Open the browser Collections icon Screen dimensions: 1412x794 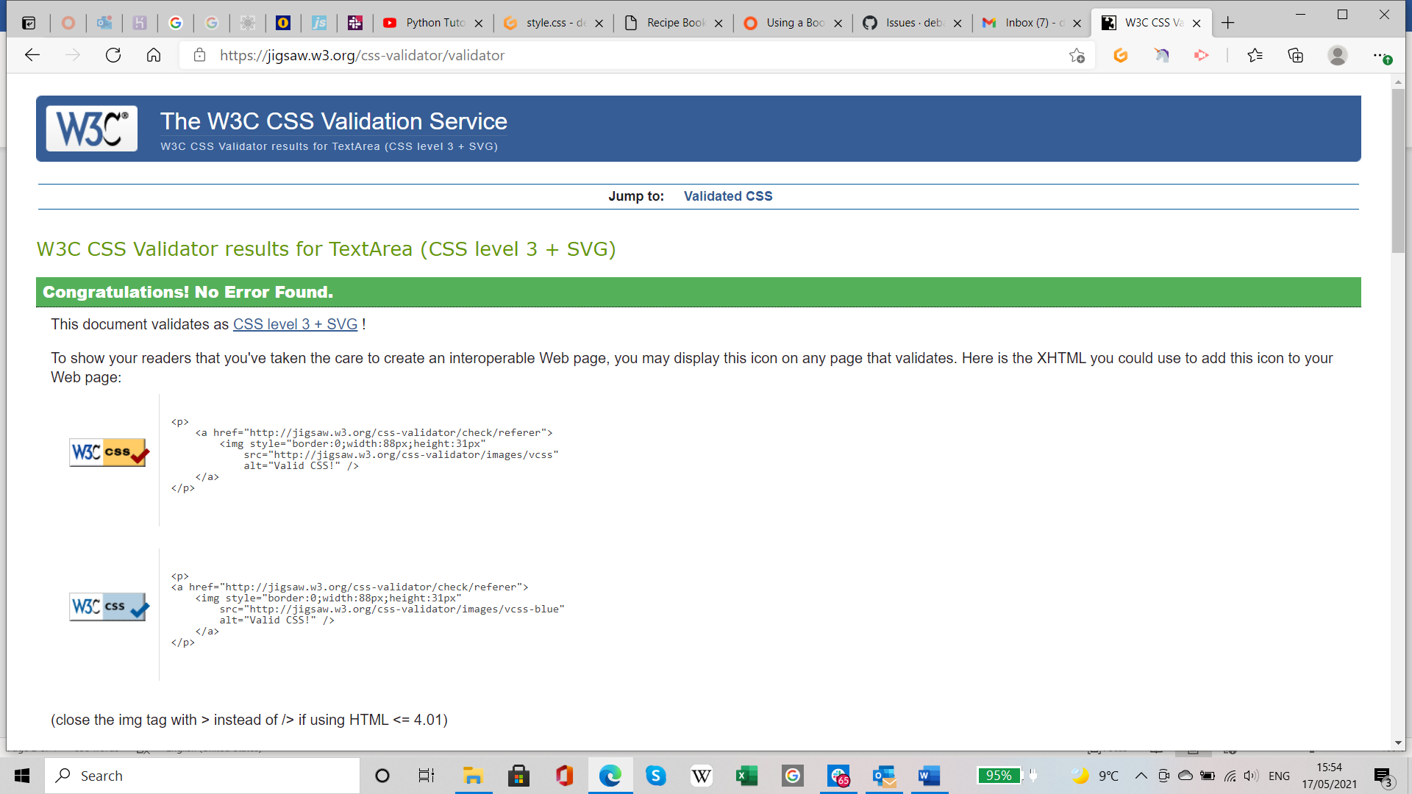click(1296, 55)
